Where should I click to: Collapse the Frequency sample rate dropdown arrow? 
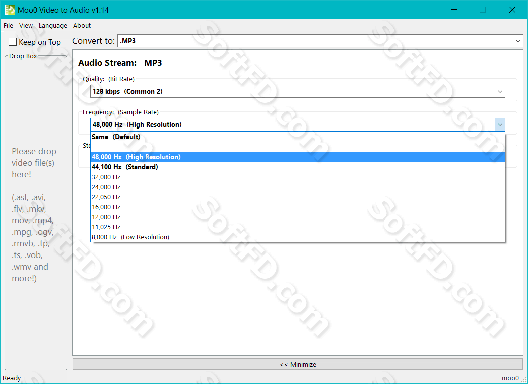click(x=500, y=124)
